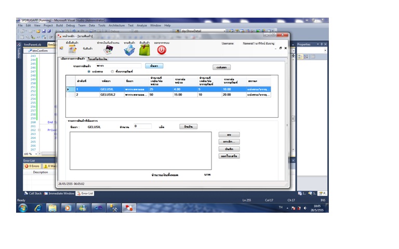Click the people messenger icon on taskbar
Viewport: 399px width, 249px height.
[83, 208]
